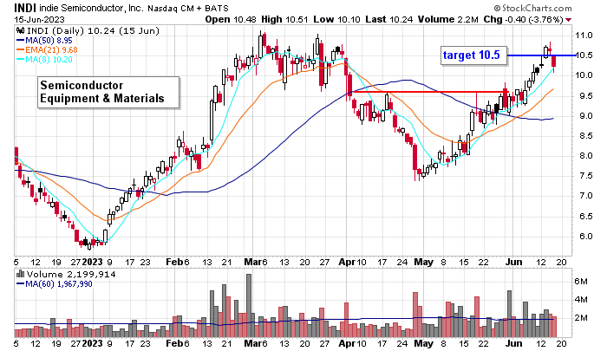Click the red down-arrow next to change
The image size is (607, 351).
click(x=568, y=20)
